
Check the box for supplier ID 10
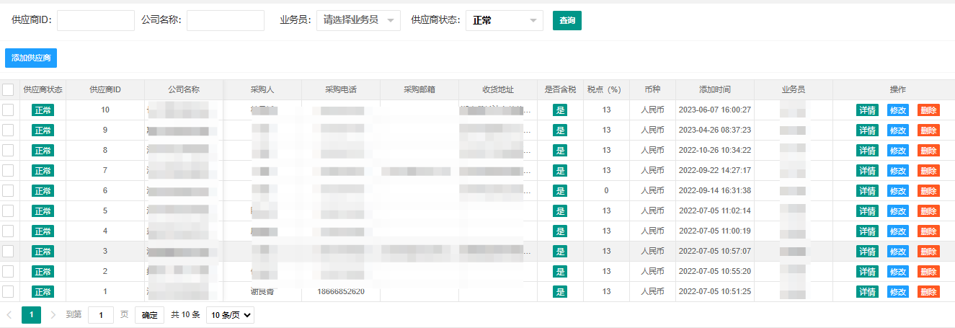coord(8,110)
